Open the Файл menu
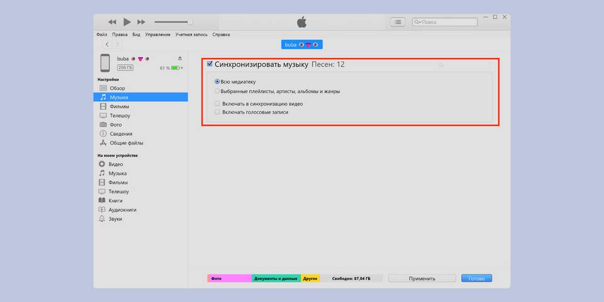The image size is (604, 302). pos(102,35)
